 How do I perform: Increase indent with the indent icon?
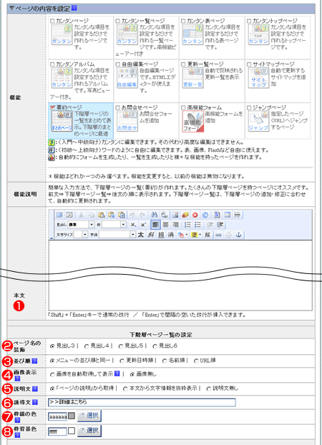tap(220, 225)
